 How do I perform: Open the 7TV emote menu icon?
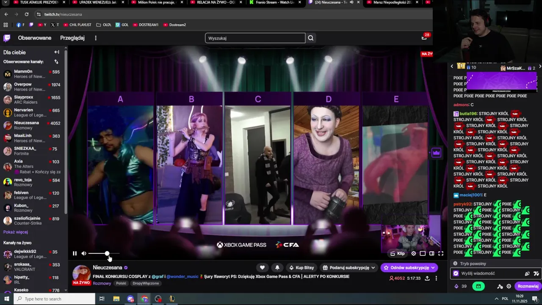click(x=536, y=274)
